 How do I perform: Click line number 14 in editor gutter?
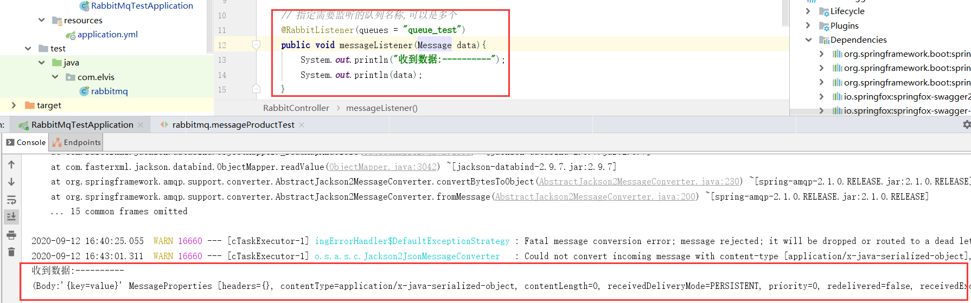click(222, 75)
